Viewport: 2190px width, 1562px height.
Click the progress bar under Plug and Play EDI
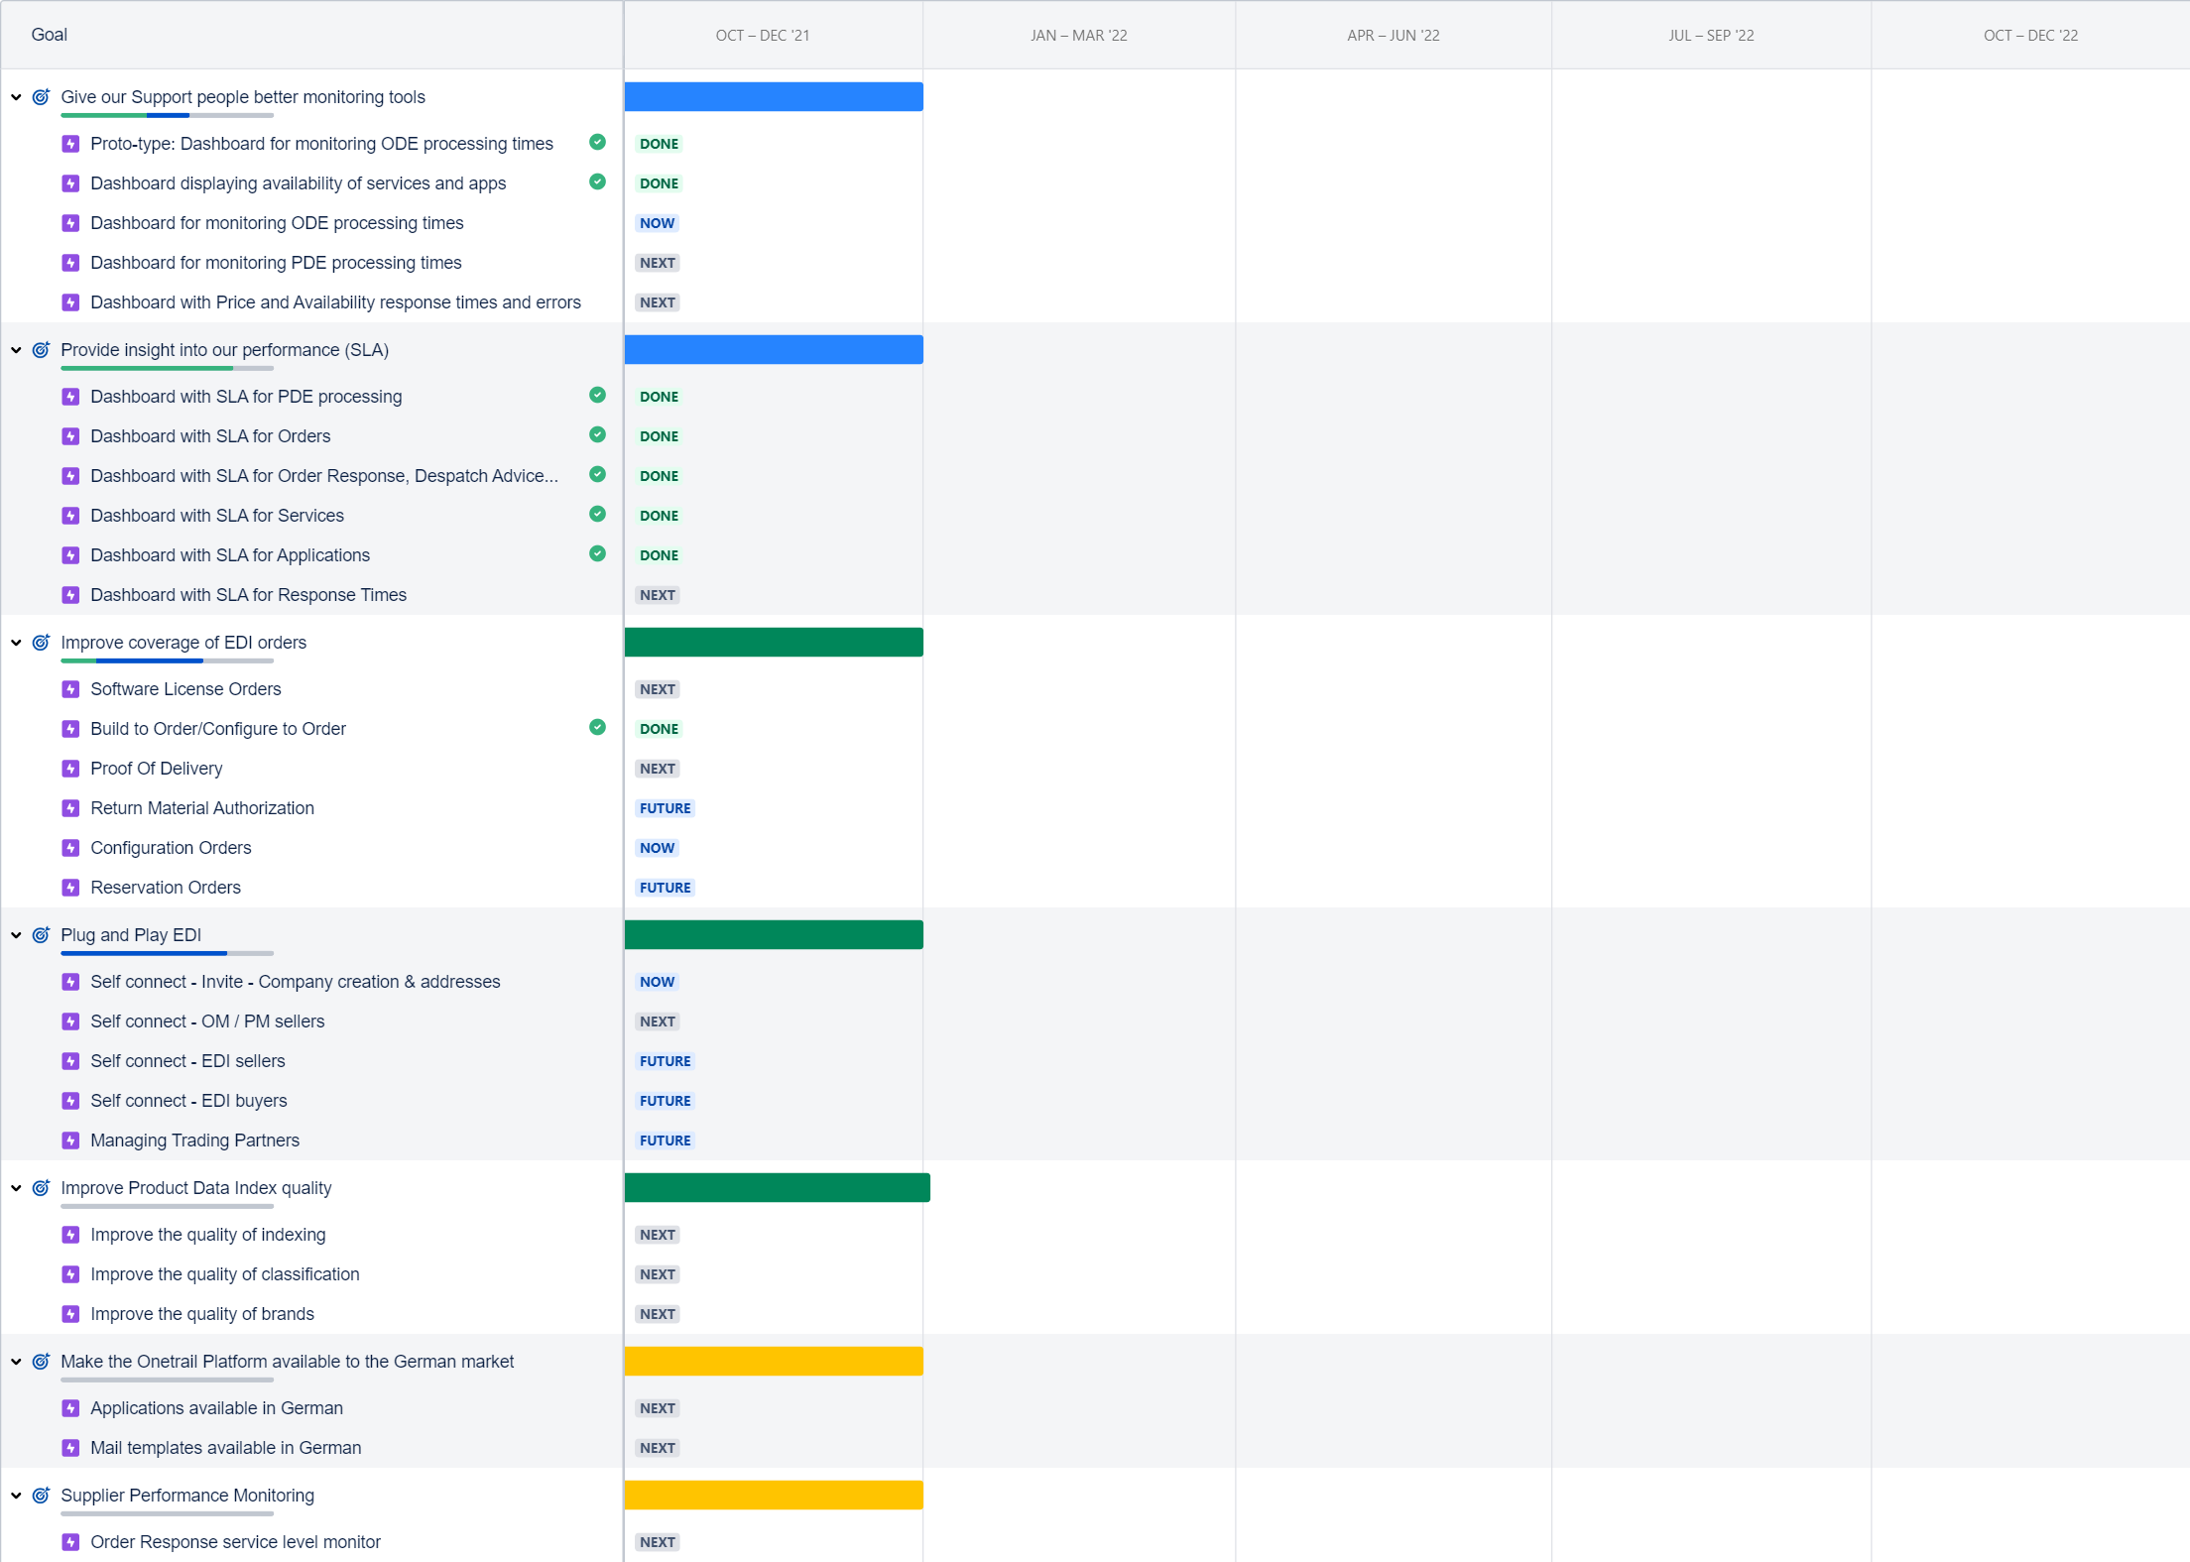[167, 953]
